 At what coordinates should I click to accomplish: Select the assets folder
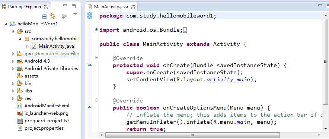point(31,76)
